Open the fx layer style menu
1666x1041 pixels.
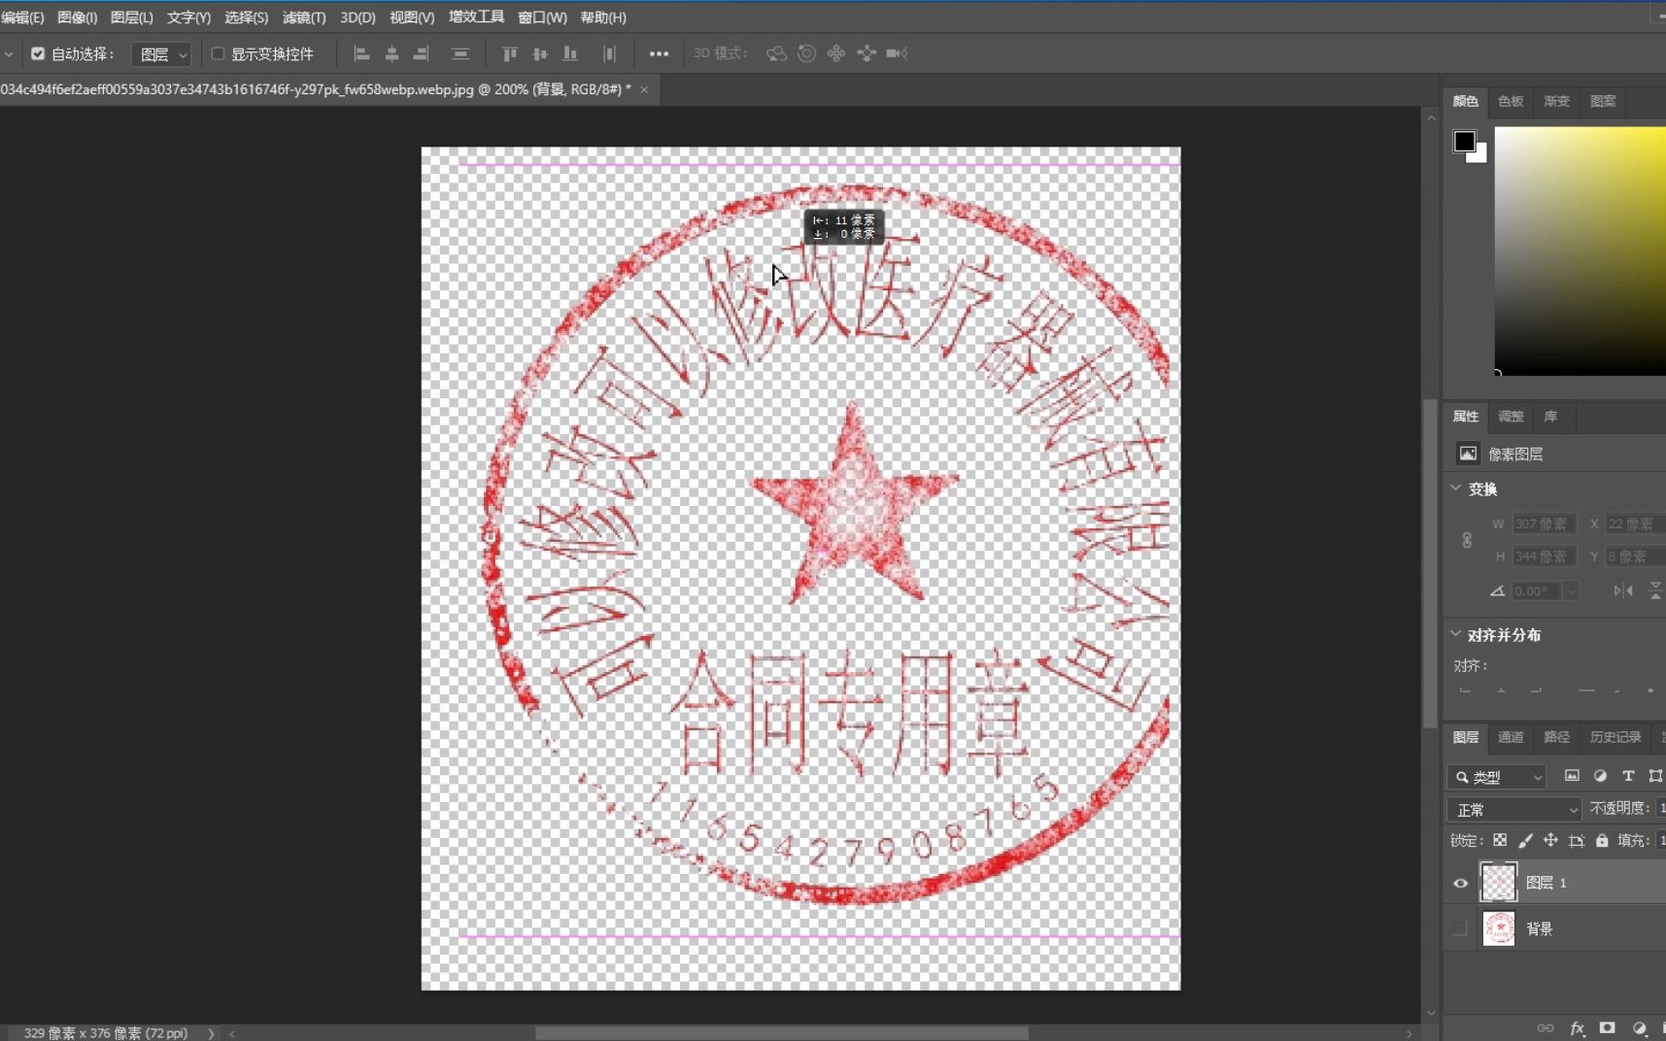tap(1577, 1027)
